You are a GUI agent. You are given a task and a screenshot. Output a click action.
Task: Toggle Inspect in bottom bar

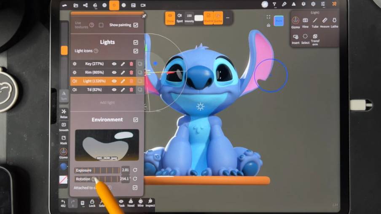pyautogui.click(x=150, y=203)
